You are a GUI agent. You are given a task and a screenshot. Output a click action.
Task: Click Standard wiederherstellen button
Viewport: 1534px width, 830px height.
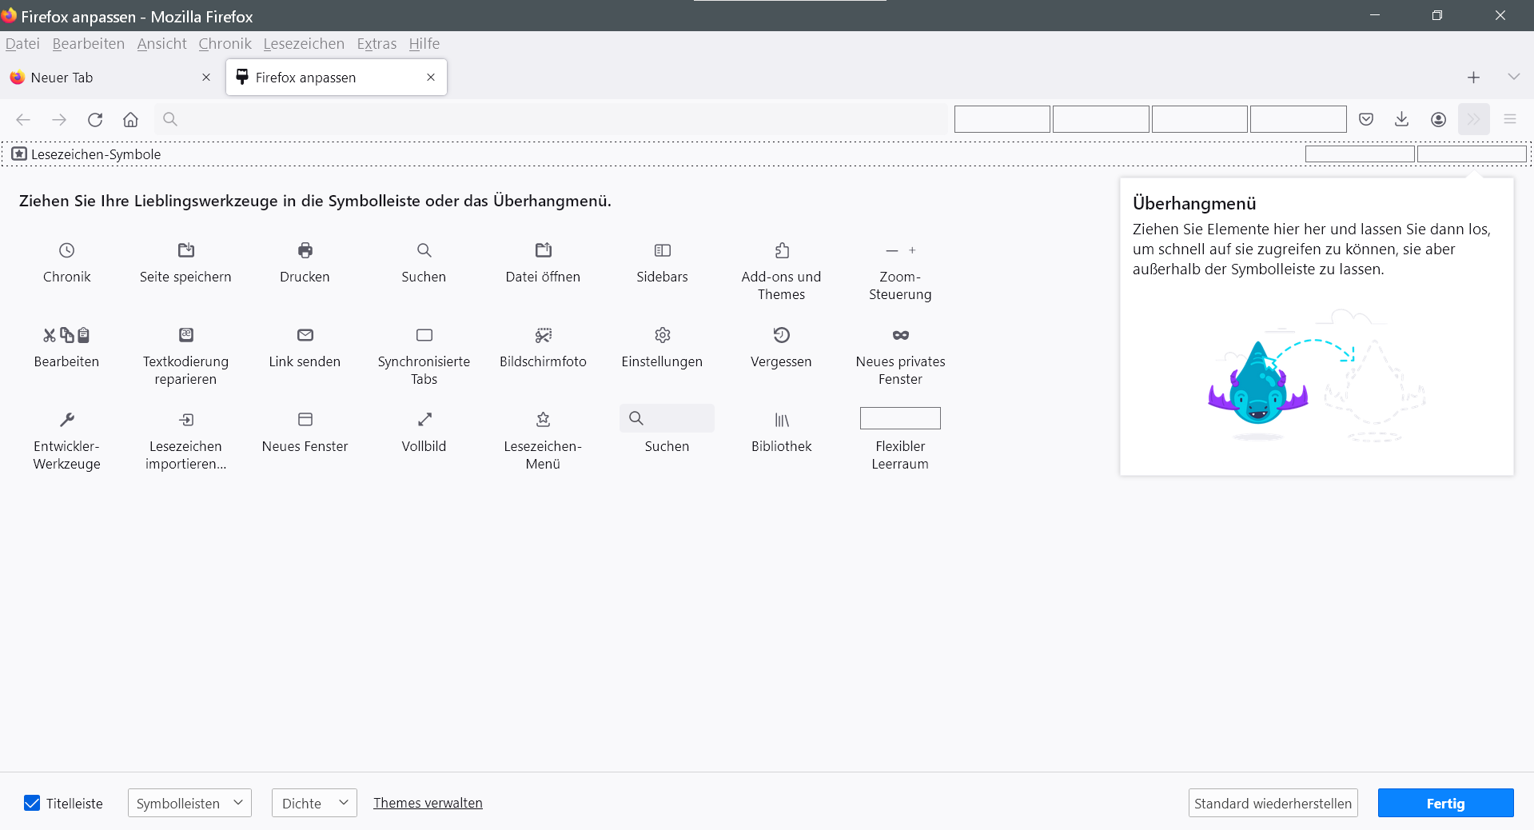click(x=1273, y=803)
